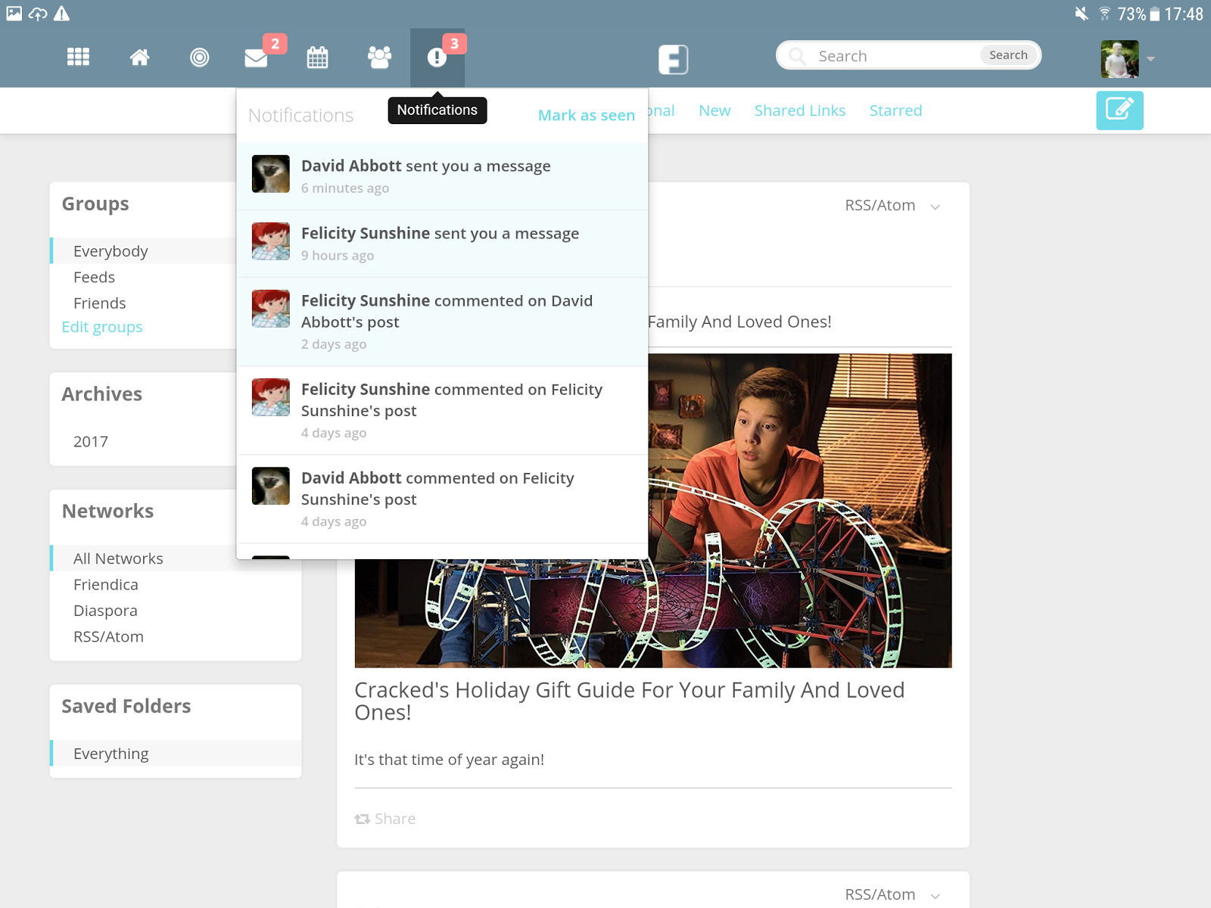This screenshot has width=1211, height=908.
Task: Open a new post with the compose icon
Action: [1119, 110]
